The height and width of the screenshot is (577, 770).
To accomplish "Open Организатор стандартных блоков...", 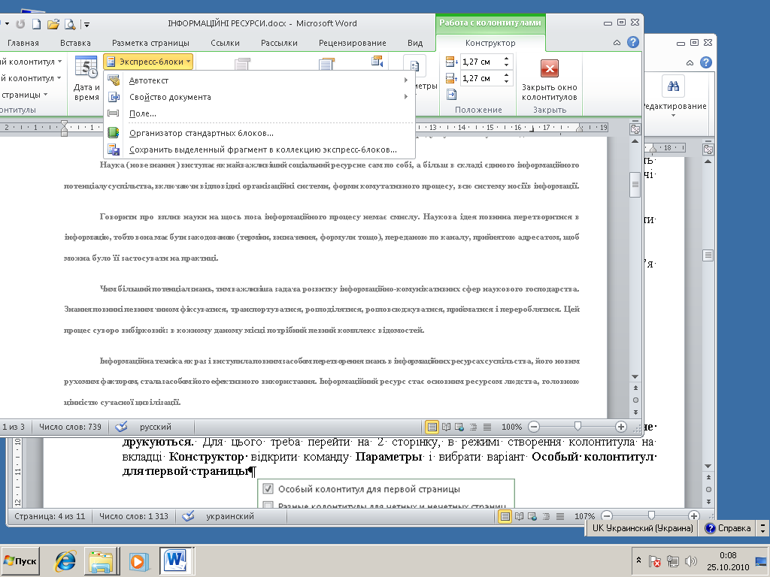I will [259, 133].
